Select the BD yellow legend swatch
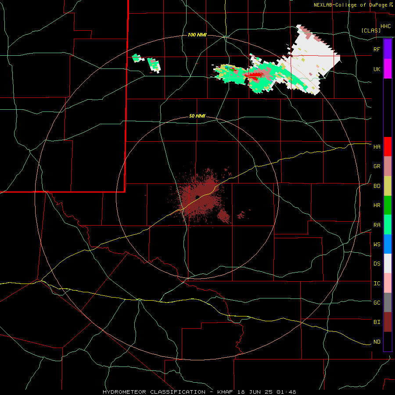This screenshot has height=395, width=395. pos(388,186)
